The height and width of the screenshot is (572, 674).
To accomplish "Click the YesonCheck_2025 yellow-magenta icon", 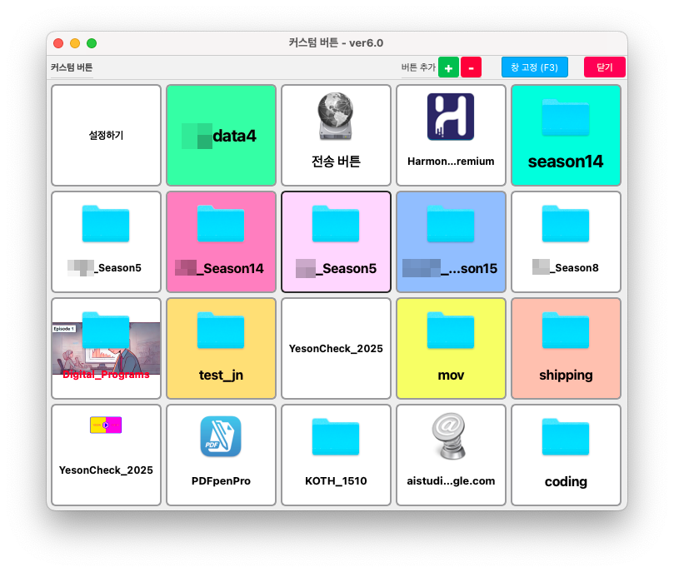I will 106,425.
